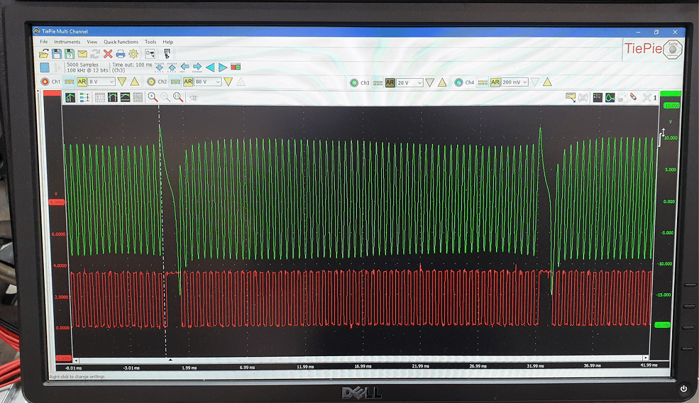The image size is (699, 403).
Task: Click the Ch4 coupling icon
Action: (x=481, y=82)
